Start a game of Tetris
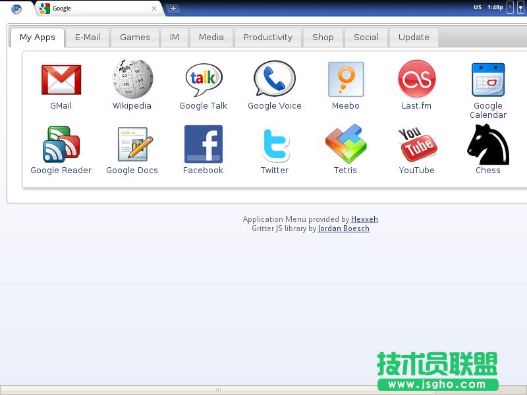527x395 pixels. click(x=345, y=144)
